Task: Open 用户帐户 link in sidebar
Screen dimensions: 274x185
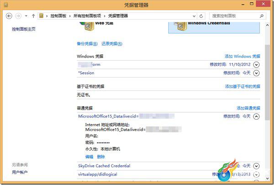Action: (20, 172)
